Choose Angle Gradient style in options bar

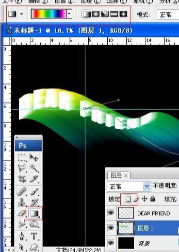pyautogui.click(x=105, y=14)
